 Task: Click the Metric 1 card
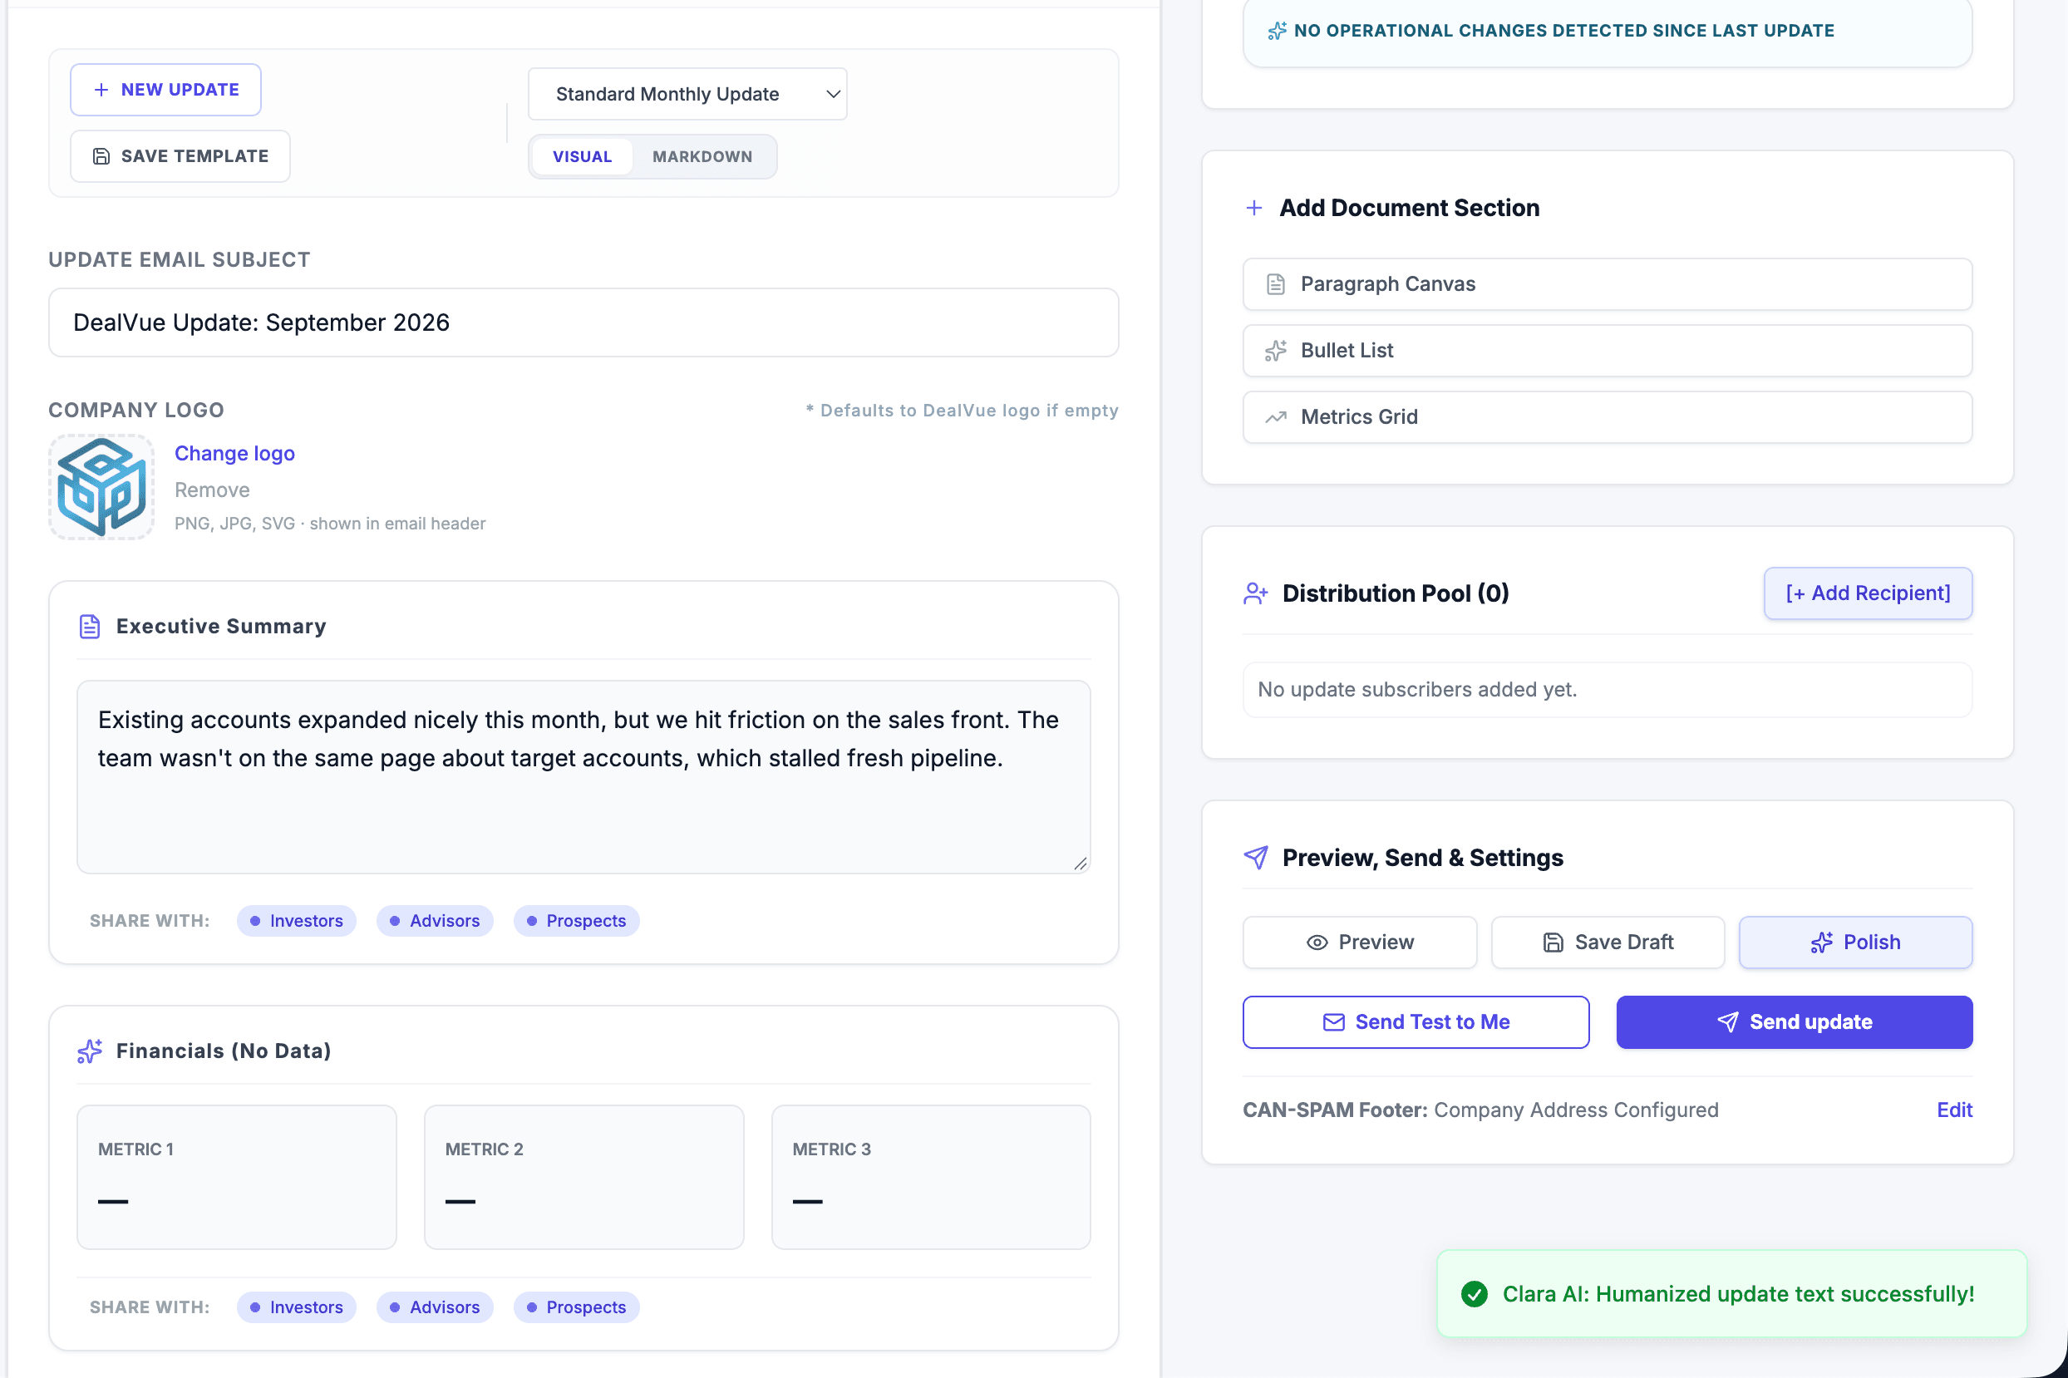(236, 1177)
